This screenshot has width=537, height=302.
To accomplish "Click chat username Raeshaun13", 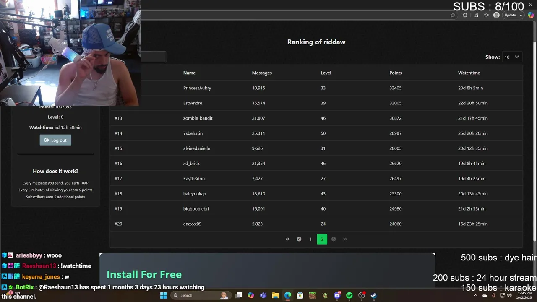I will coord(39,266).
